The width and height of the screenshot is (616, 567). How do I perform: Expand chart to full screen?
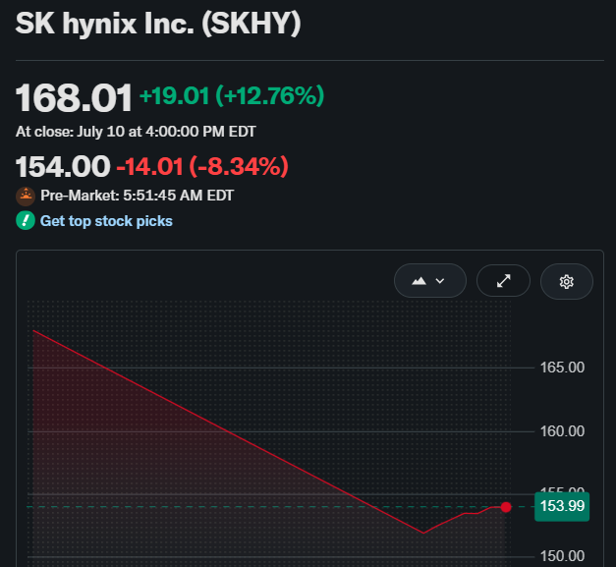[503, 281]
